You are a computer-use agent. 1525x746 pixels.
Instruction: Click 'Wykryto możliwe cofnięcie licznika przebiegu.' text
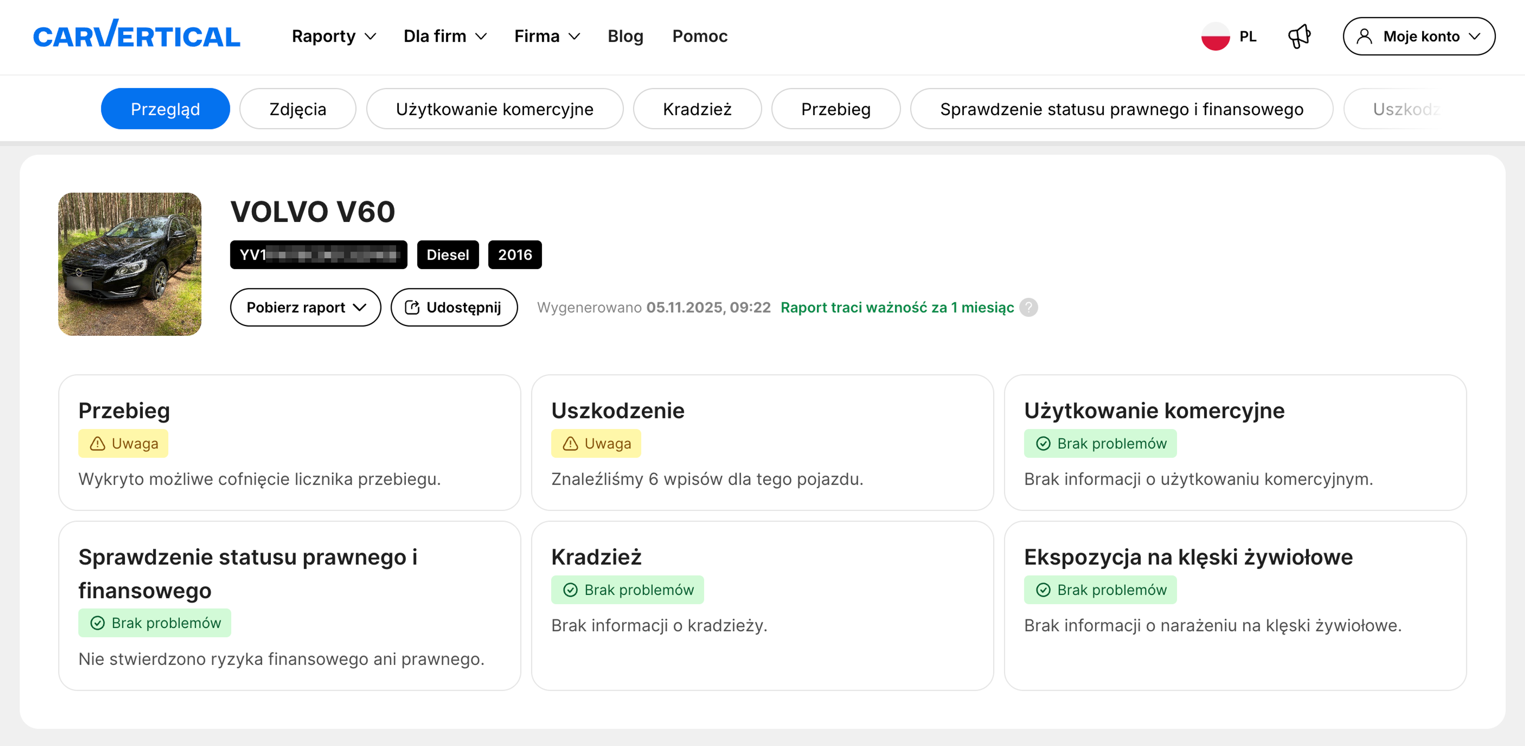click(259, 479)
